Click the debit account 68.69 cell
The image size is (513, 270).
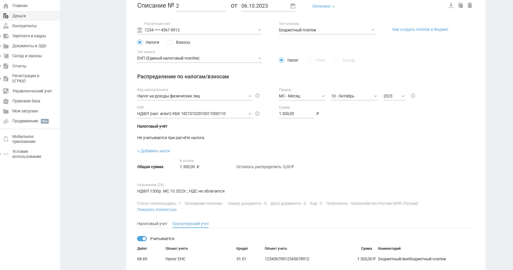point(142,259)
